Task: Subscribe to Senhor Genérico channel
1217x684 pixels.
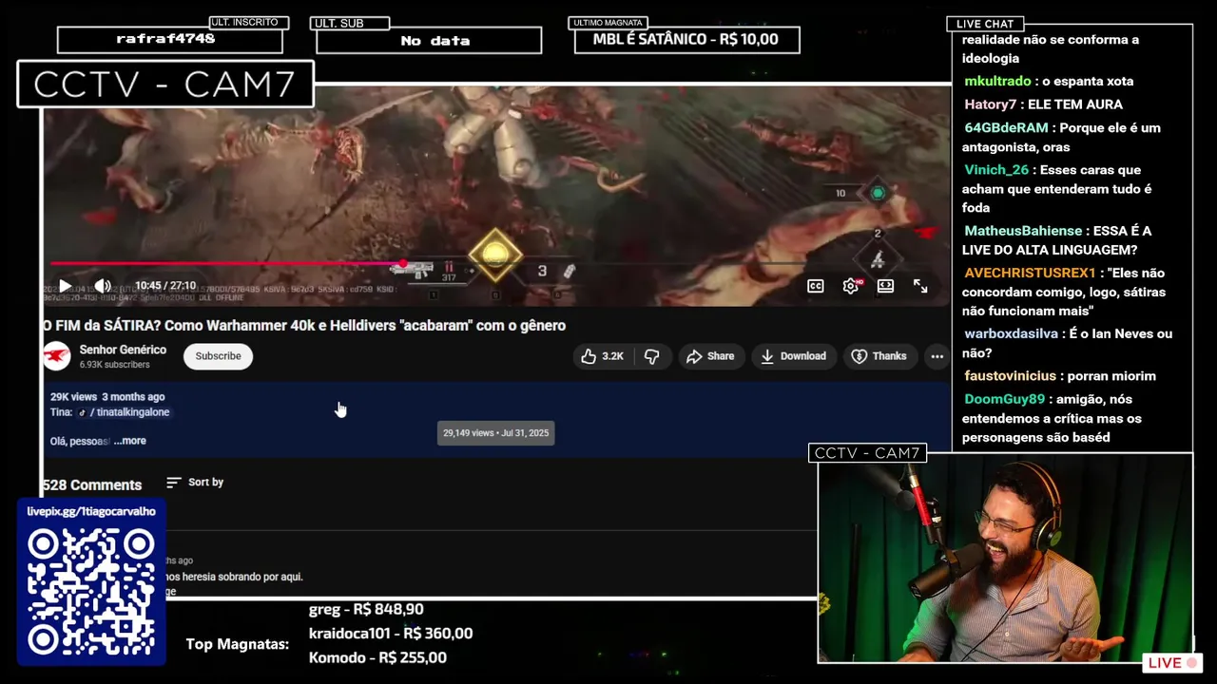Action: (218, 356)
